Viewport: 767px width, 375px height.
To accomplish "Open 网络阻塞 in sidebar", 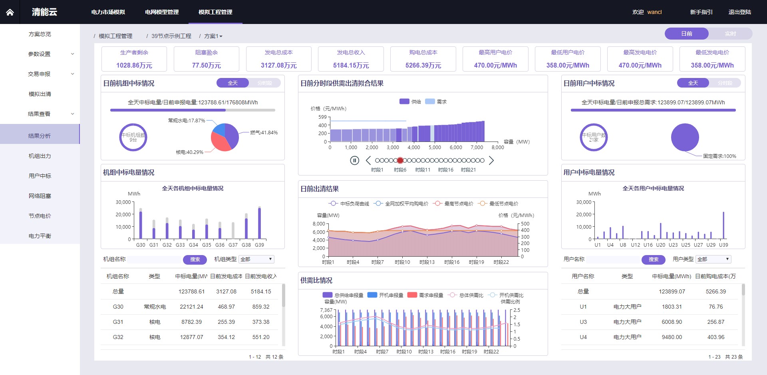I will point(40,196).
